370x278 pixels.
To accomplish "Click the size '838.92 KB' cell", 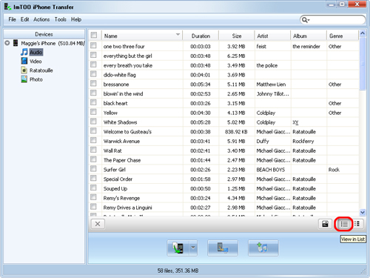I will tap(236, 132).
